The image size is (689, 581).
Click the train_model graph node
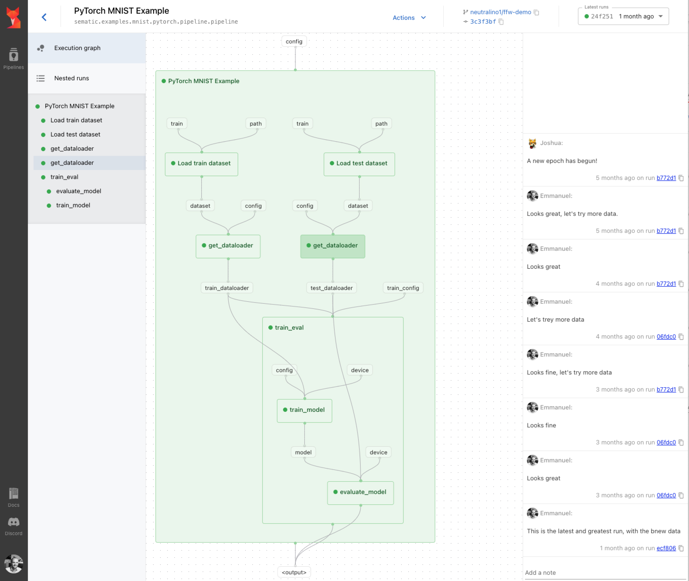click(x=304, y=410)
